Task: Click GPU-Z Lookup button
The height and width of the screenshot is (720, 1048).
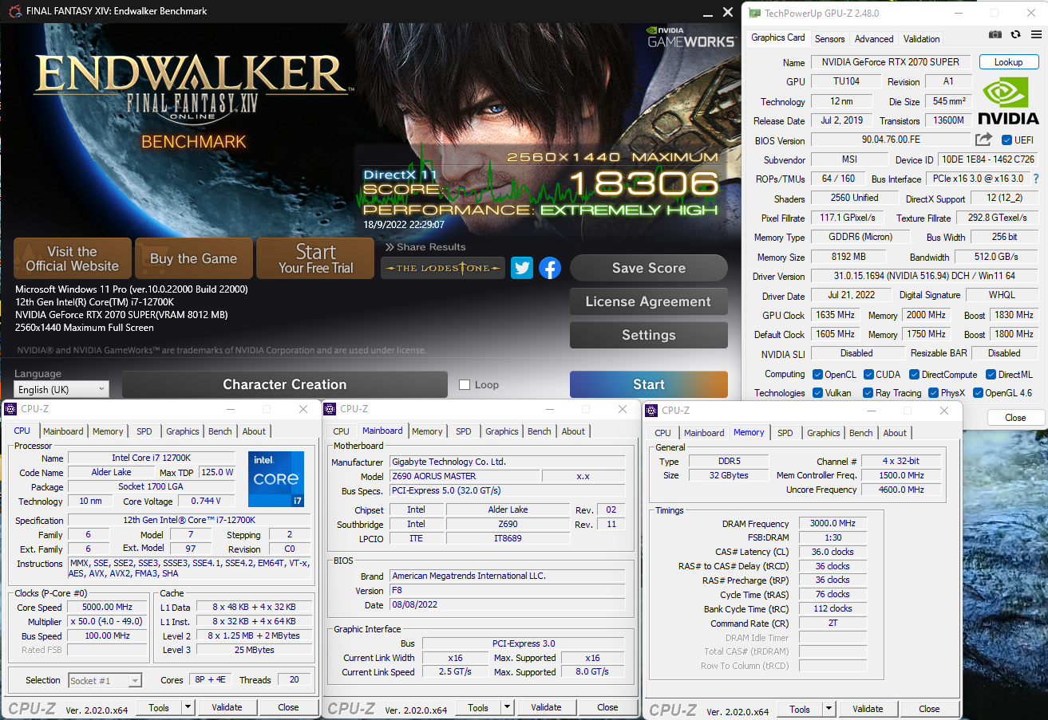Action: coord(1008,61)
